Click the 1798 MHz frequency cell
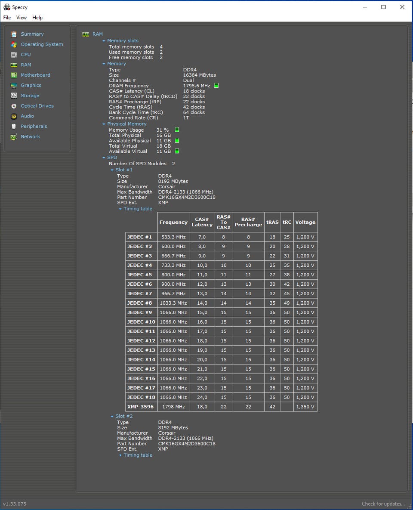The width and height of the screenshot is (413, 510). [173, 407]
